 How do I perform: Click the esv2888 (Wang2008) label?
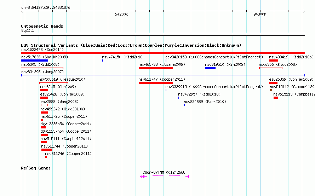click(x=59, y=102)
